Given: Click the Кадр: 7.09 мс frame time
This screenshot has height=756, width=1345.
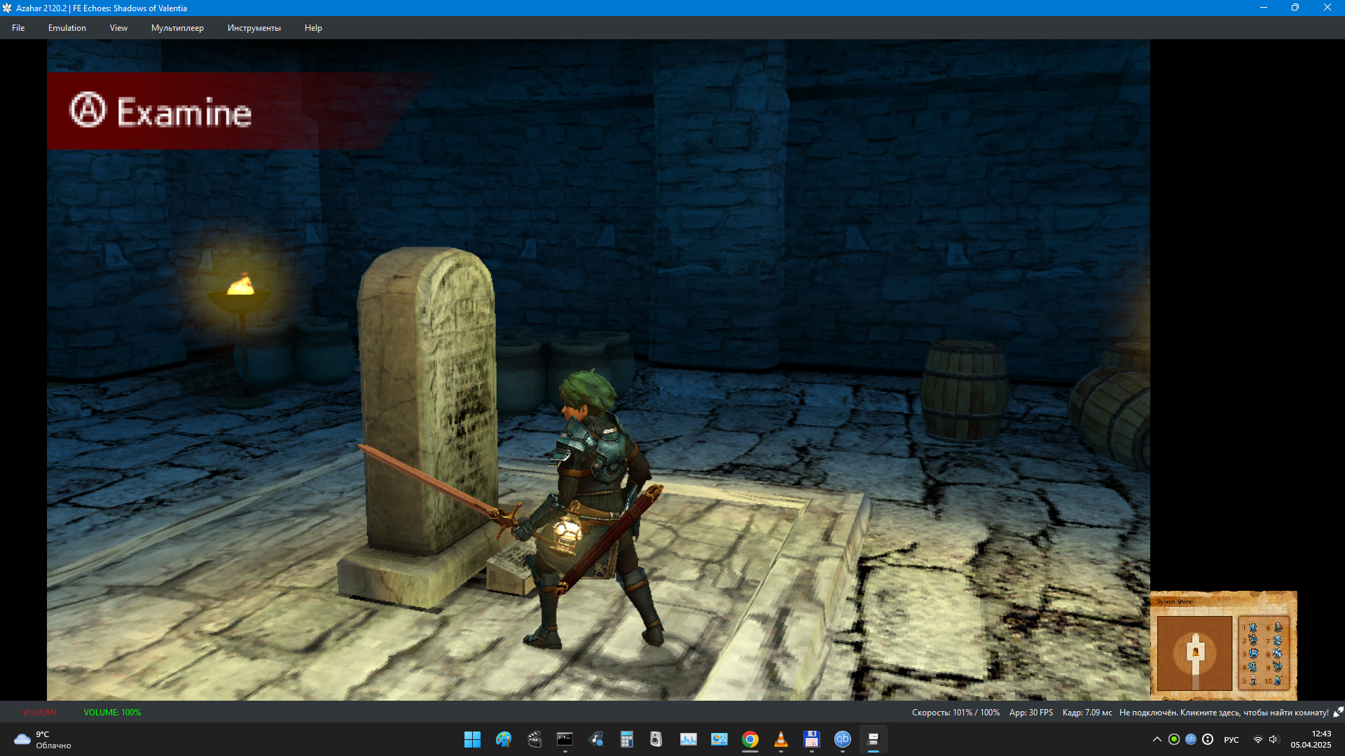Looking at the screenshot, I should [x=1087, y=713].
